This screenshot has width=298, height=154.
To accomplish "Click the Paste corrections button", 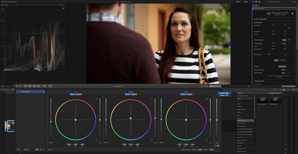I will coord(282,60).
